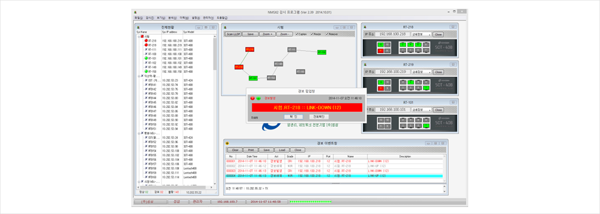Click the IP address field showing 192.168.100.101

coord(393,110)
